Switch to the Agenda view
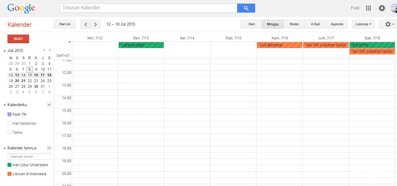397x186 pixels. pos(337,24)
